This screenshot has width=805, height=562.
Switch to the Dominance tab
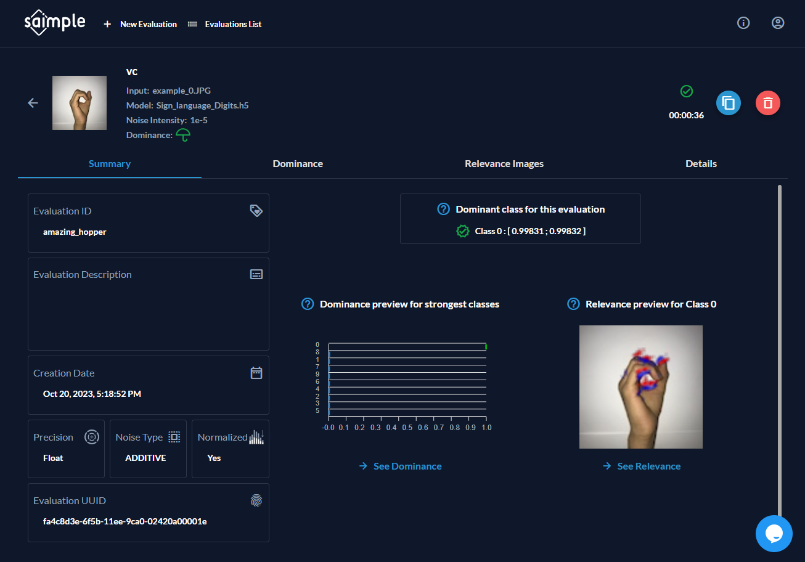click(x=298, y=164)
